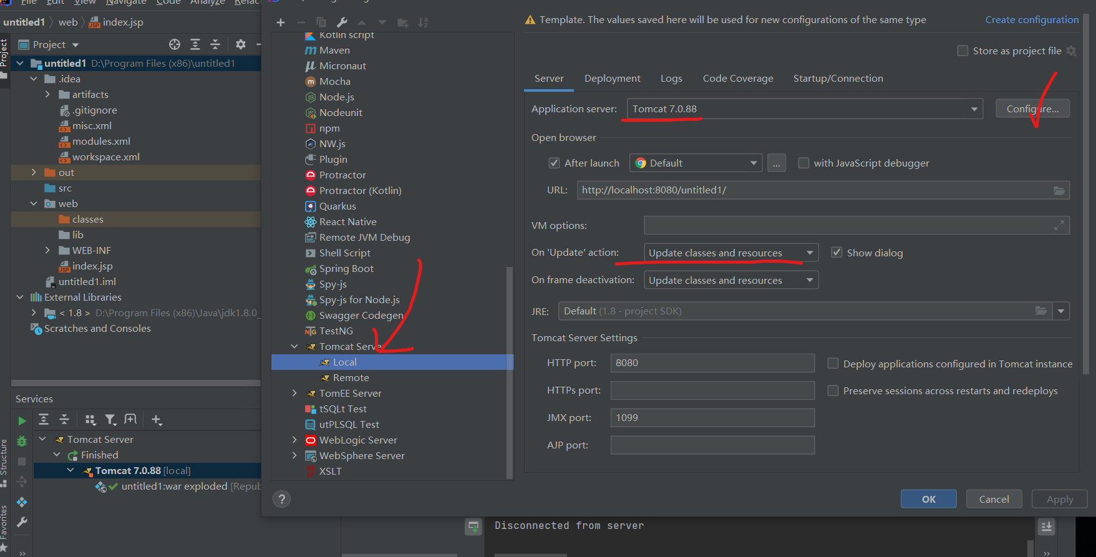
Task: Click Configure... button for application server
Action: click(1032, 109)
